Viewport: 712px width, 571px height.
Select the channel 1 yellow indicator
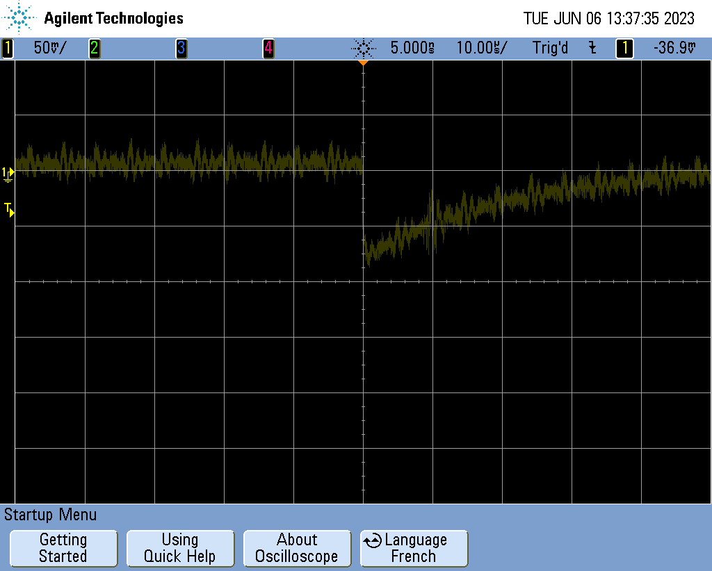pyautogui.click(x=8, y=49)
